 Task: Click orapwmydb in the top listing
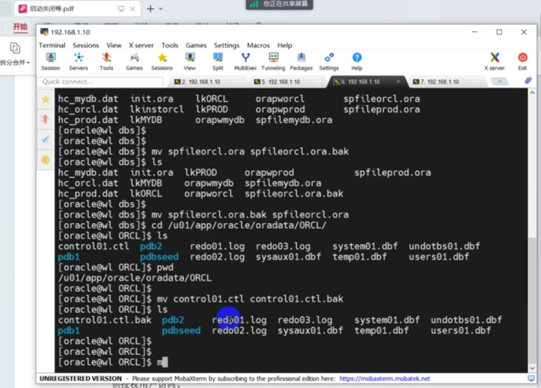[x=220, y=120]
